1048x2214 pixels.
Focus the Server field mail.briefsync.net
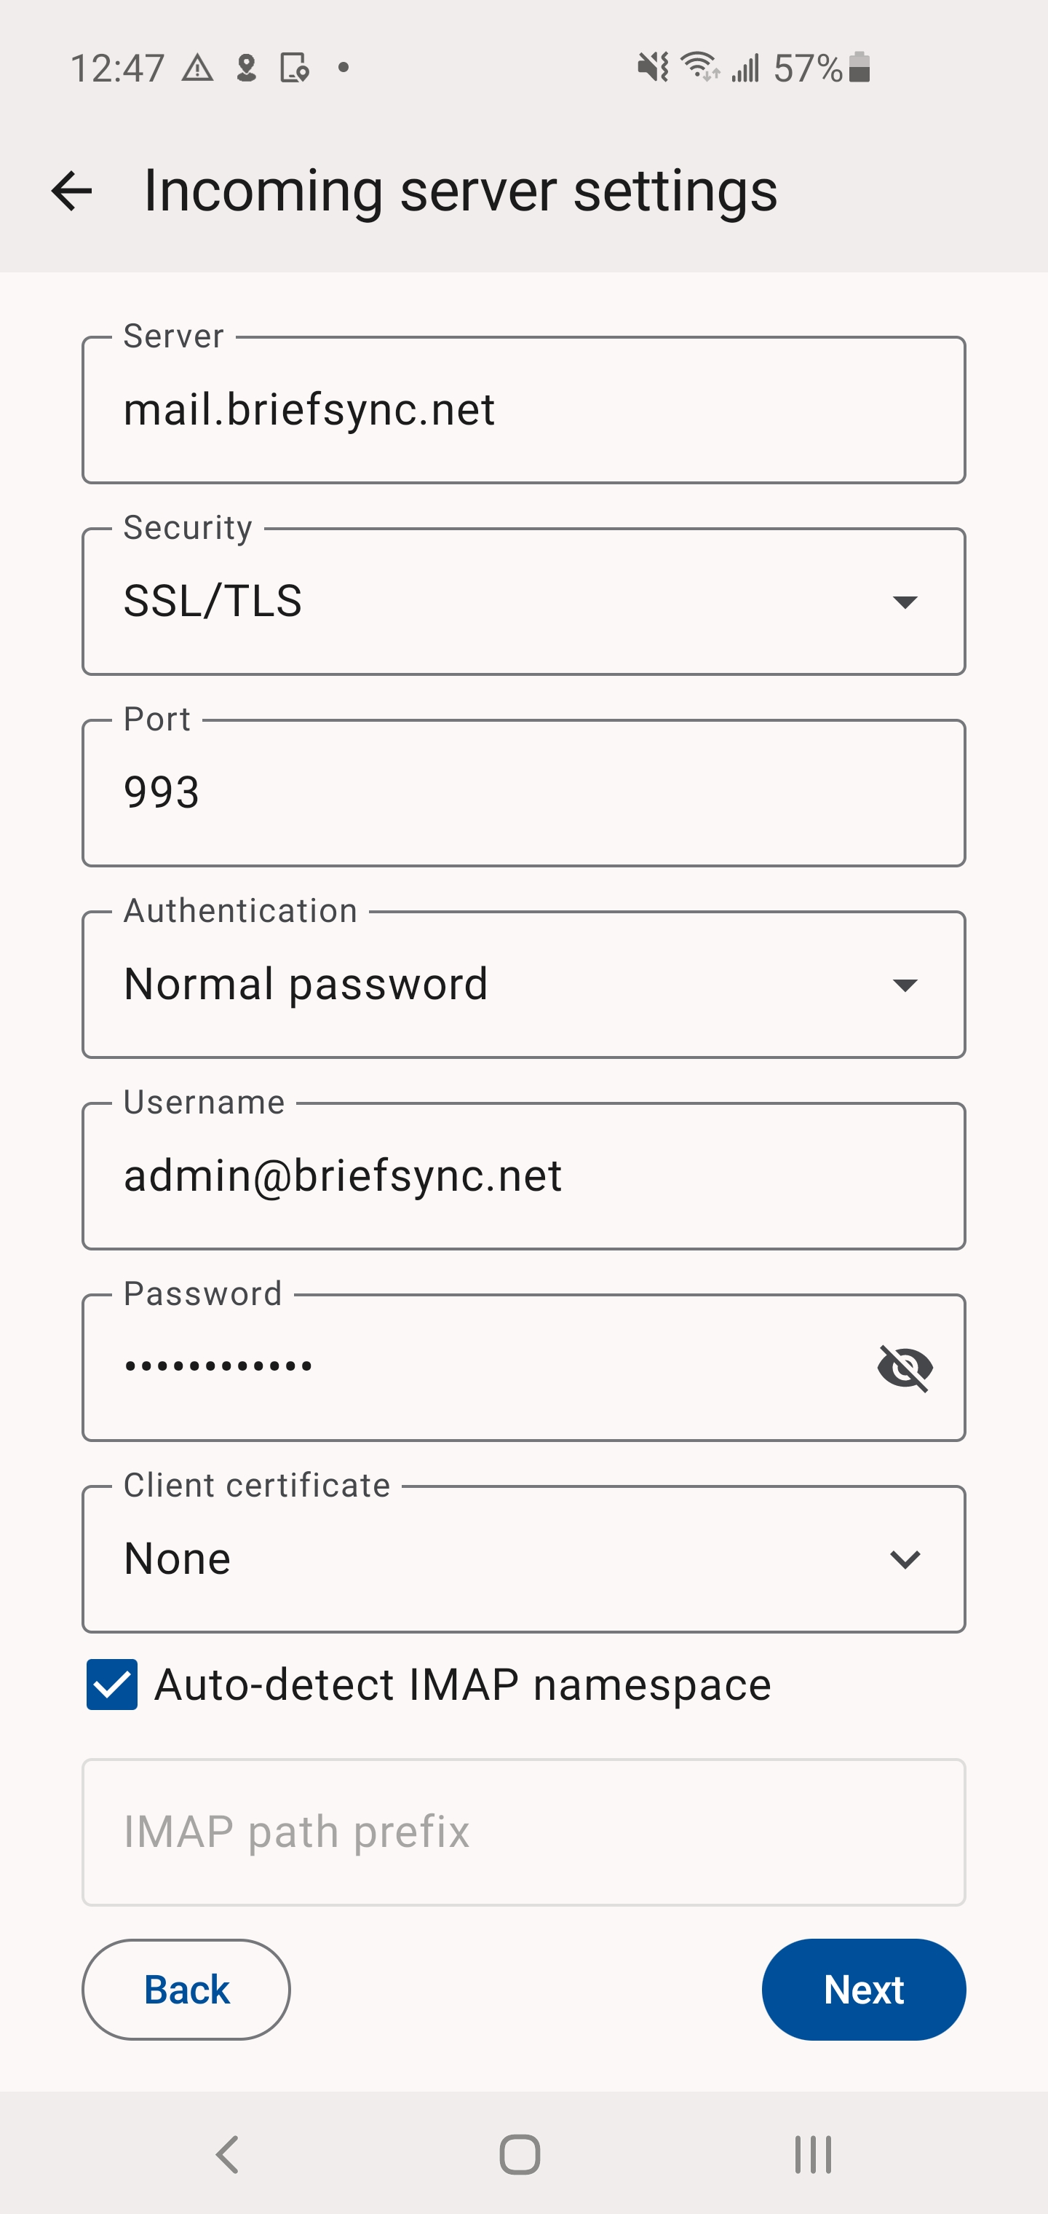coord(523,410)
